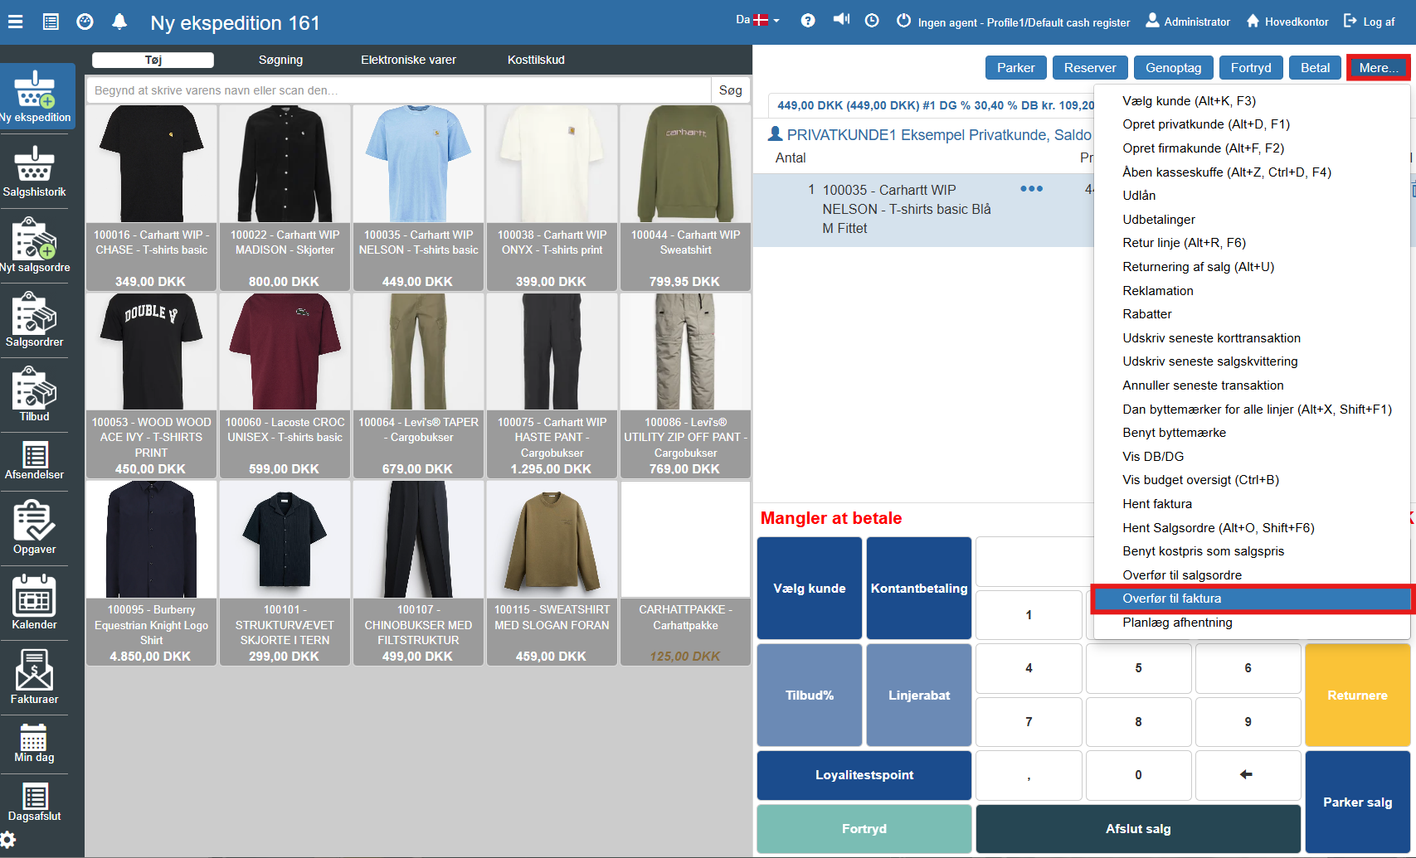Open the Administrator user menu
The height and width of the screenshot is (858, 1416).
pyautogui.click(x=1188, y=22)
